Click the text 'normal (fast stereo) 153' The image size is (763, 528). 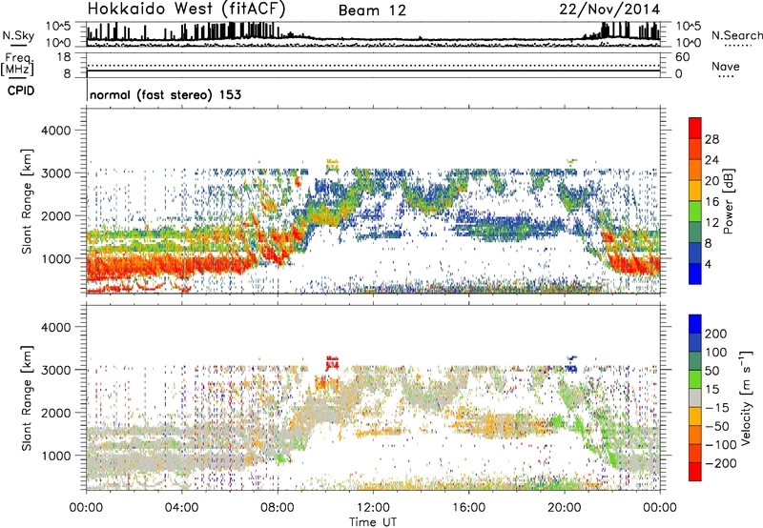click(165, 94)
